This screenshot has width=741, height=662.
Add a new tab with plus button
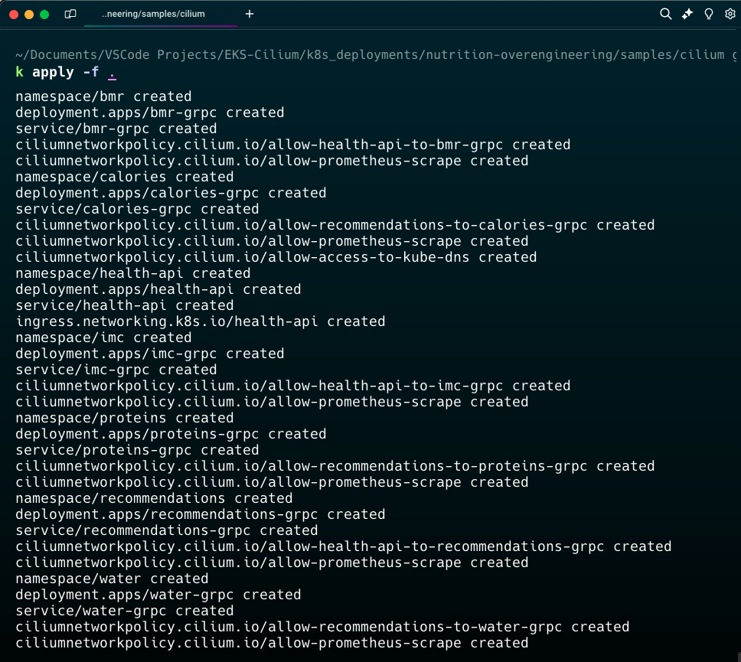250,15
